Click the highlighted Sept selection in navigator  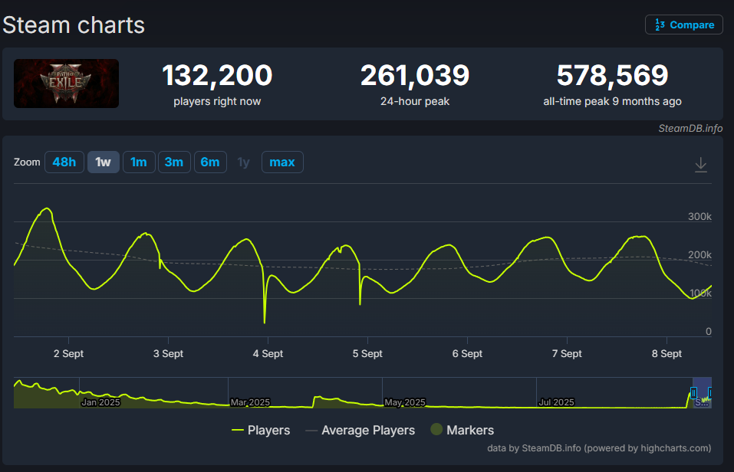tap(702, 393)
